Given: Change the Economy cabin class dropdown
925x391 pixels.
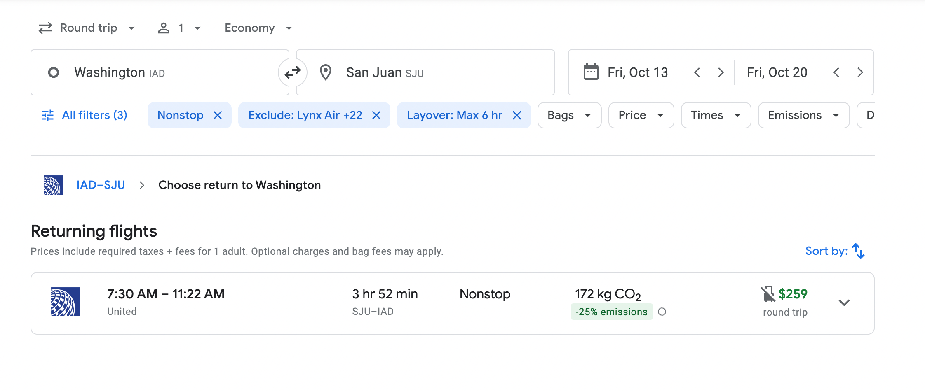Looking at the screenshot, I should click(x=258, y=28).
